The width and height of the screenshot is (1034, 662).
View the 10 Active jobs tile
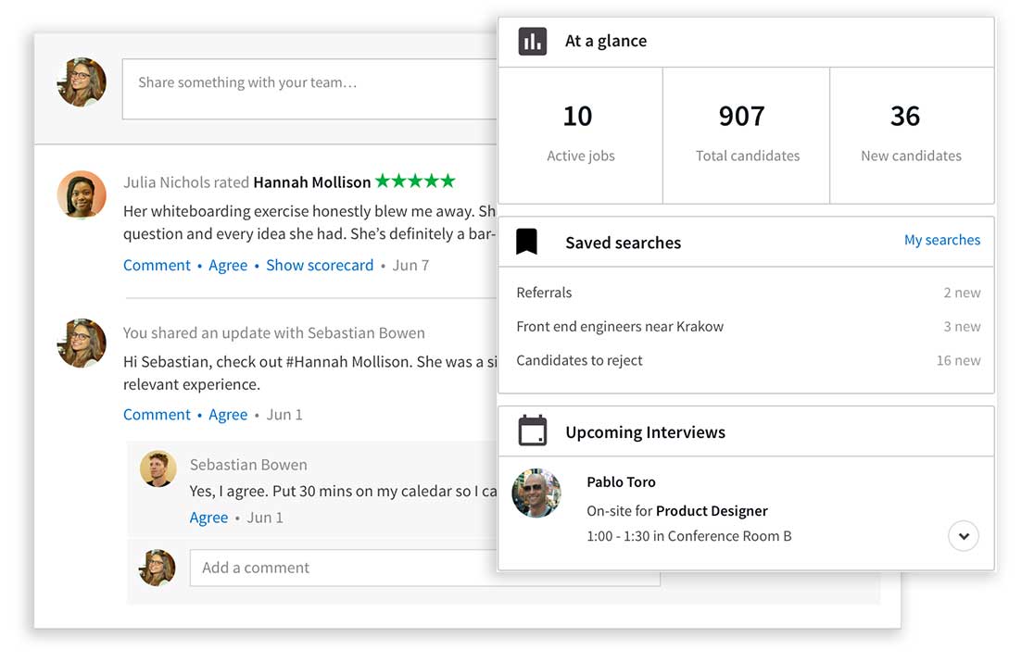580,134
